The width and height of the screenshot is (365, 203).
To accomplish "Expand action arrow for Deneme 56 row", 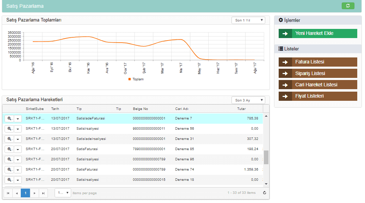I will (18, 129).
